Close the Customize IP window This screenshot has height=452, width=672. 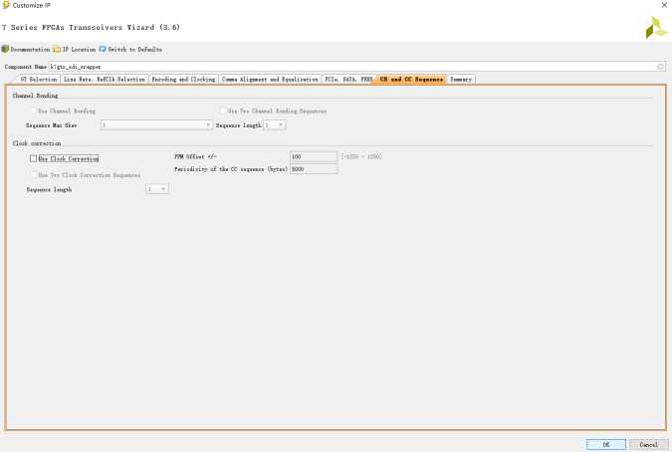point(664,5)
